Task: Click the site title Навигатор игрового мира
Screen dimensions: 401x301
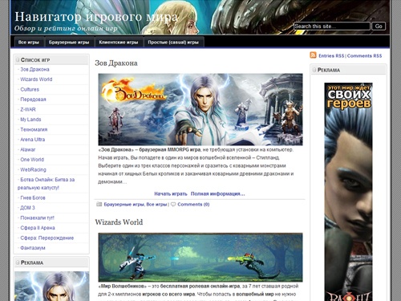Action: 96,17
